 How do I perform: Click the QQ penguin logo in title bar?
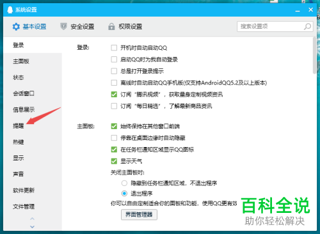(x=10, y=10)
